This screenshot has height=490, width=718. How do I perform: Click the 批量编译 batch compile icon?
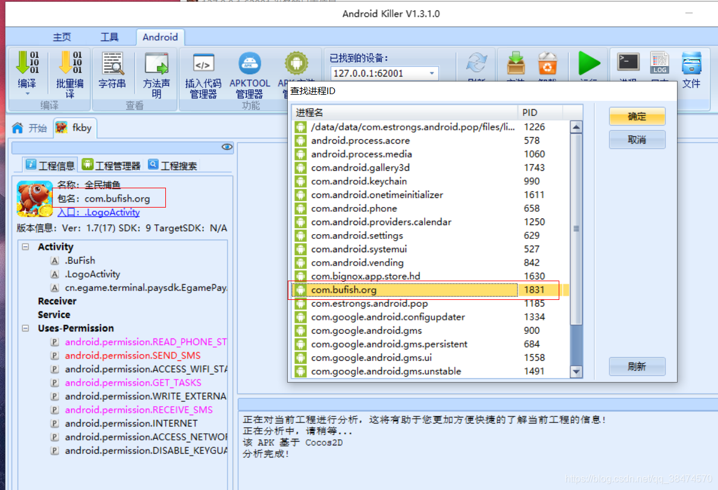[x=71, y=62]
